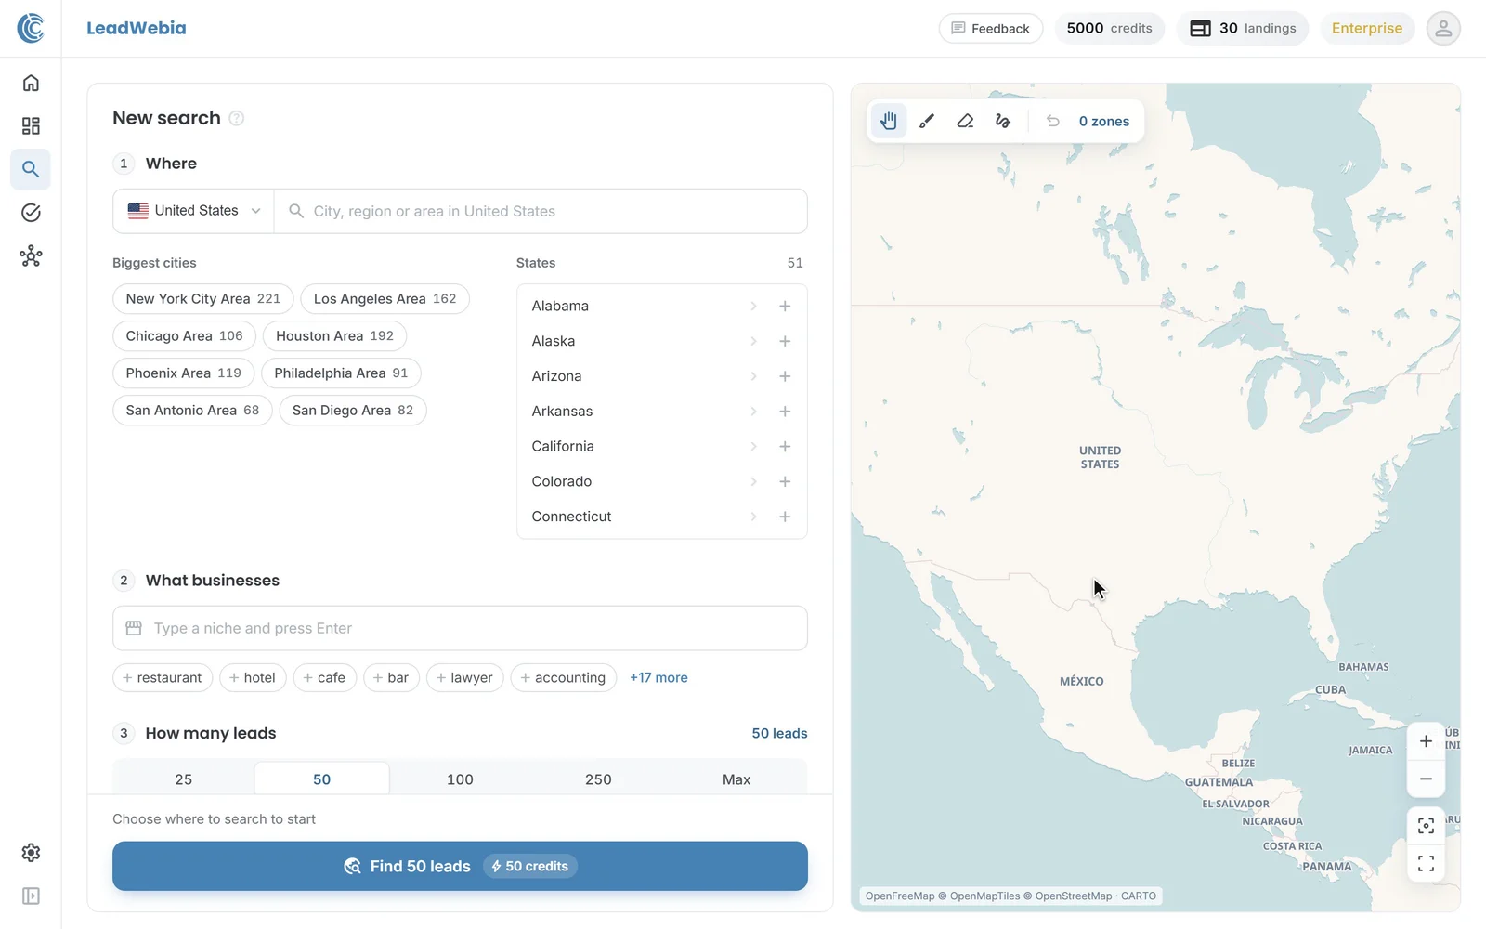Show +17 more niche suggestions
Screen dimensions: 1486x929
pos(658,677)
